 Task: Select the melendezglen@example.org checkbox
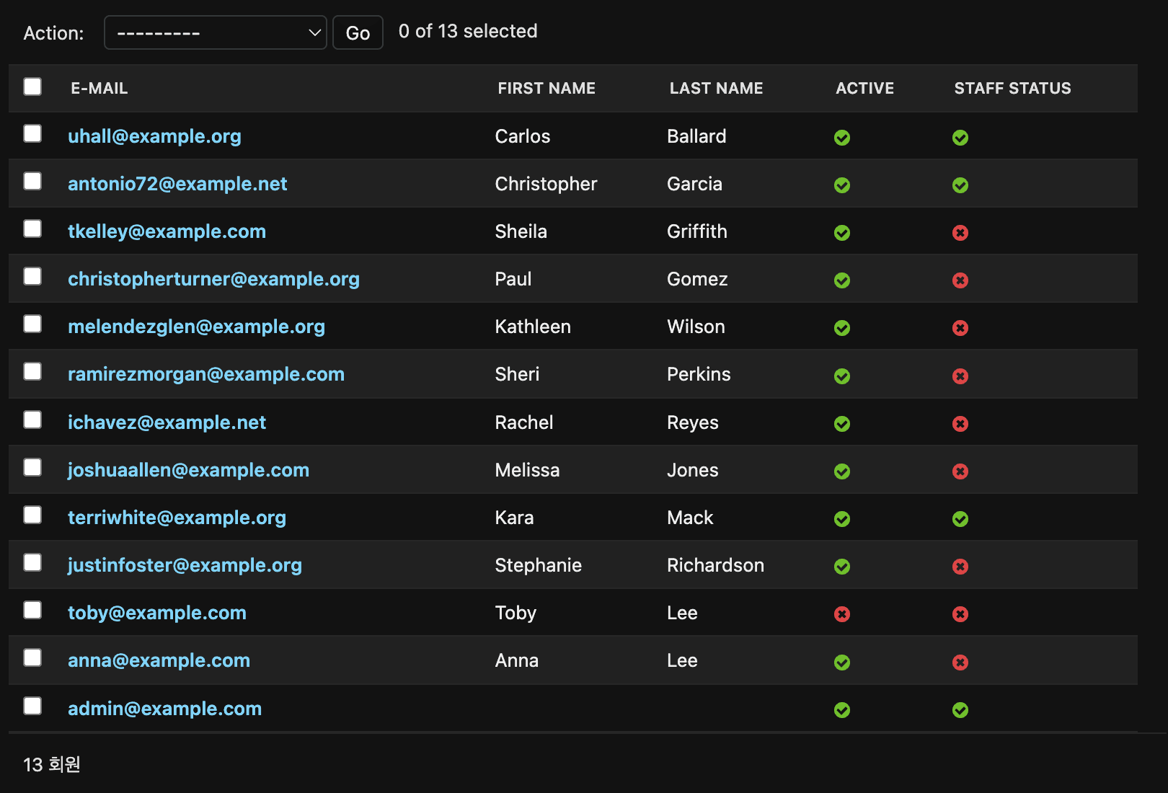pos(32,324)
